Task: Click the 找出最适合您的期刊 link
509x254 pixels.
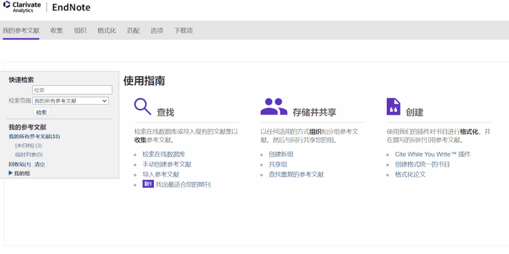Action: 183,185
